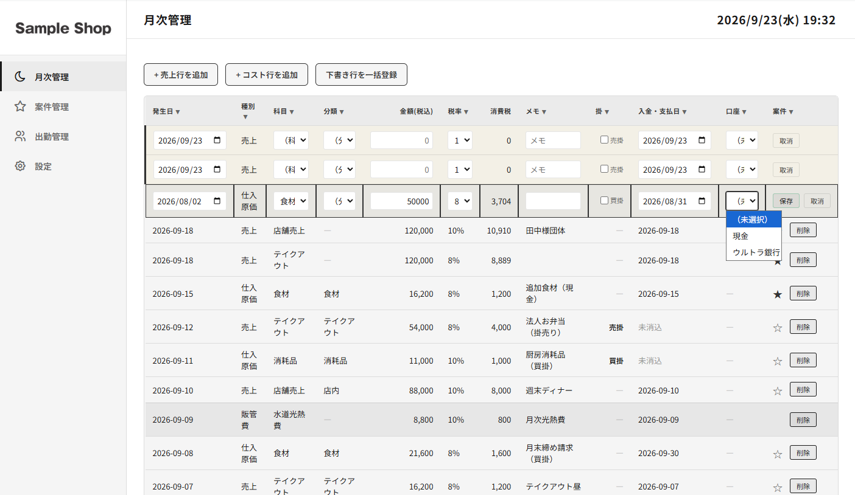Click the 未消込 text in the 2026-09-12 row
Image resolution: width=855 pixels, height=495 pixels.
point(650,327)
